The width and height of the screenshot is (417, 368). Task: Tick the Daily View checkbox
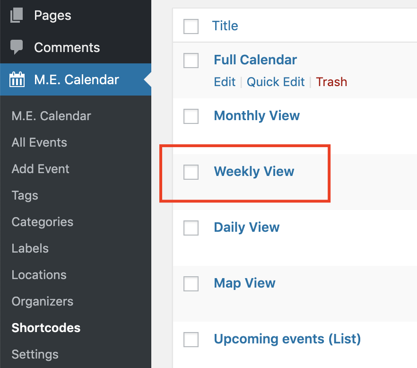click(x=191, y=228)
